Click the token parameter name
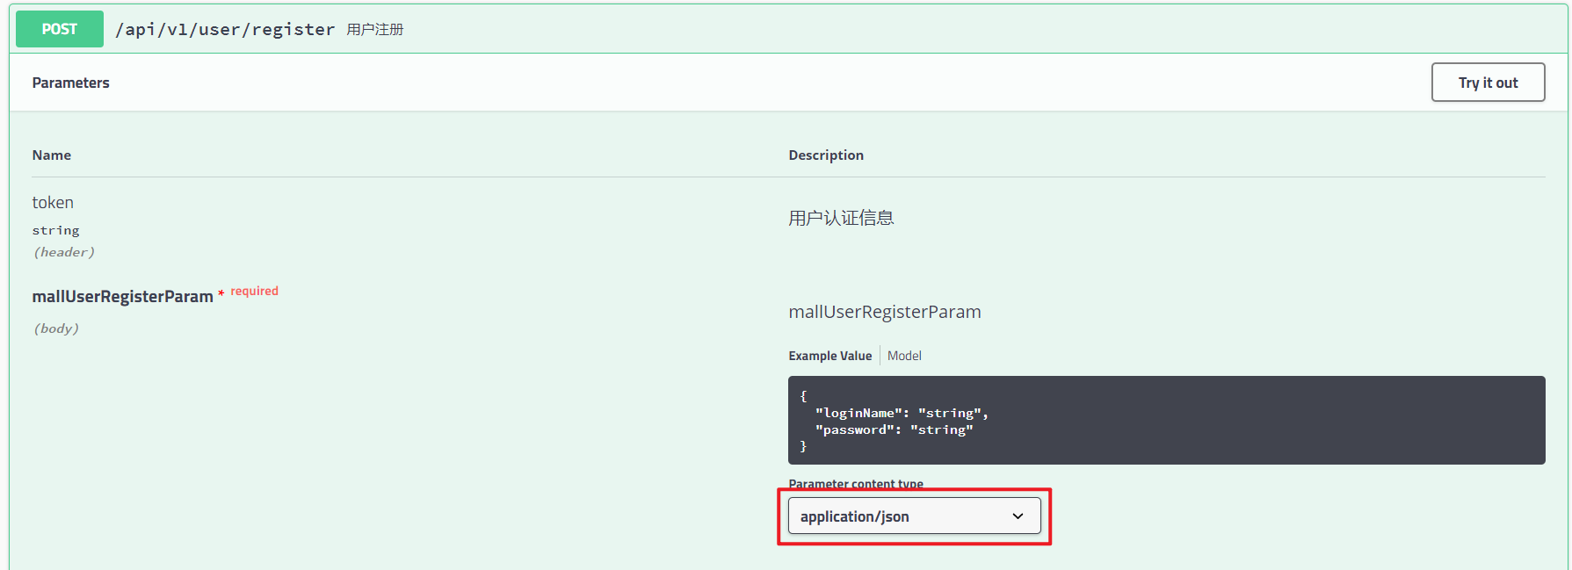 53,203
